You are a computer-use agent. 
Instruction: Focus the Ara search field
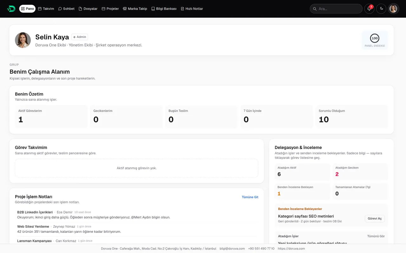tap(336, 9)
